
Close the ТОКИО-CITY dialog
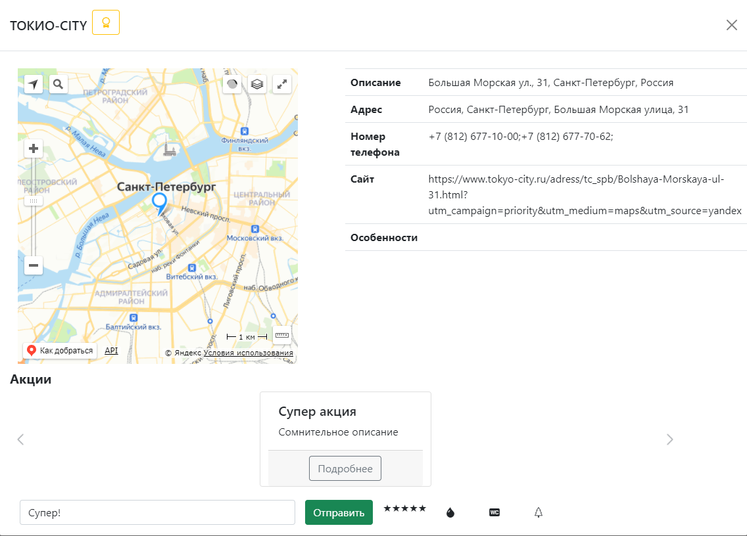coord(731,25)
